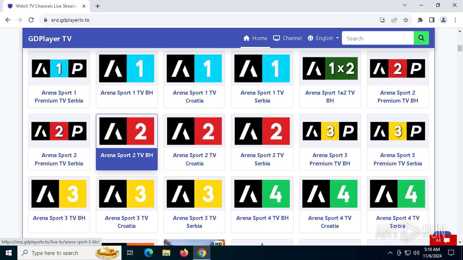Viewport: 463px width, 260px height.
Task: Open Chrome three-dot menu
Action: [x=455, y=20]
